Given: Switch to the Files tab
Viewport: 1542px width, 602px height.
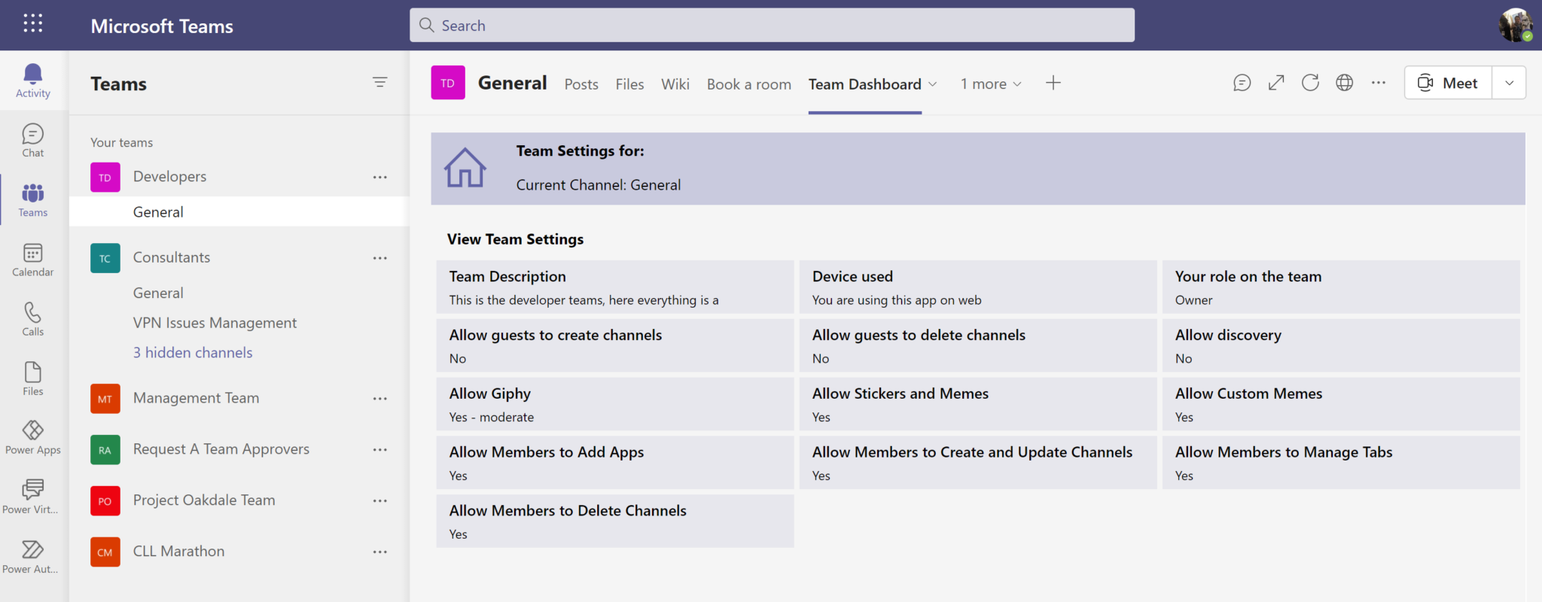Looking at the screenshot, I should [x=629, y=84].
